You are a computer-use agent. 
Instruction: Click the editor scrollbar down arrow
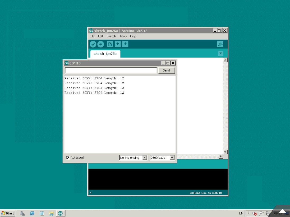225,152
